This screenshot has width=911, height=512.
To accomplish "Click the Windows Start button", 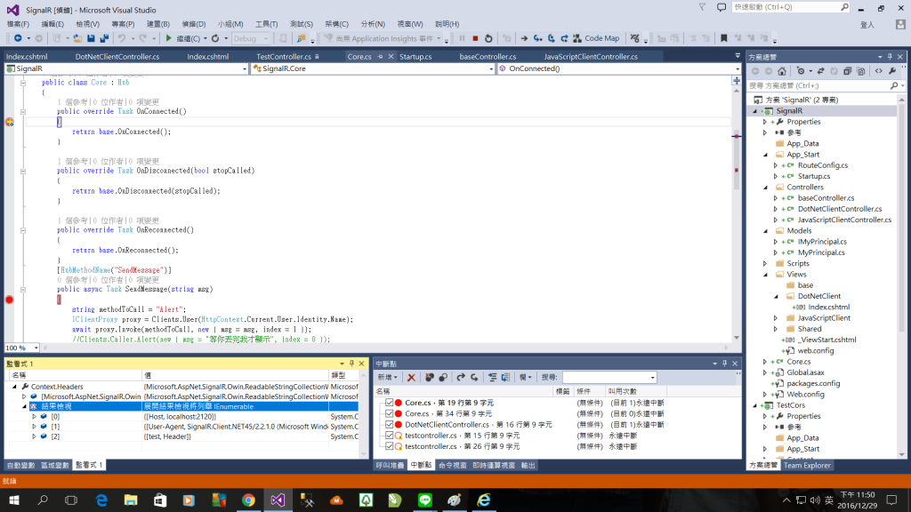I will [x=14, y=500].
